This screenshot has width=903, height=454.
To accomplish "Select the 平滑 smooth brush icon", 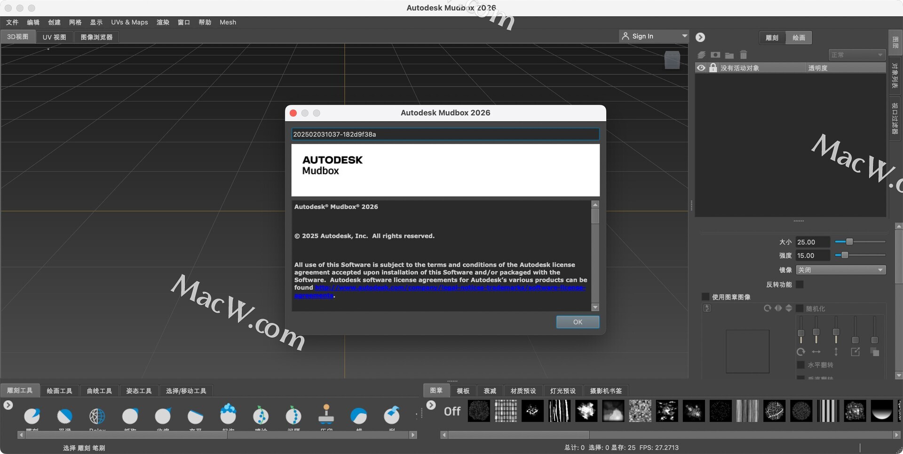I will pyautogui.click(x=64, y=416).
